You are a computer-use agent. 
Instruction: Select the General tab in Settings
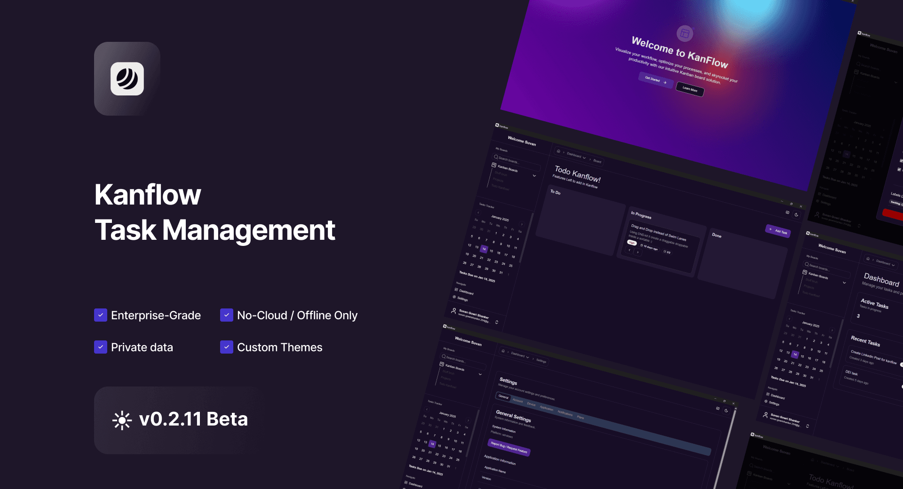point(503,397)
